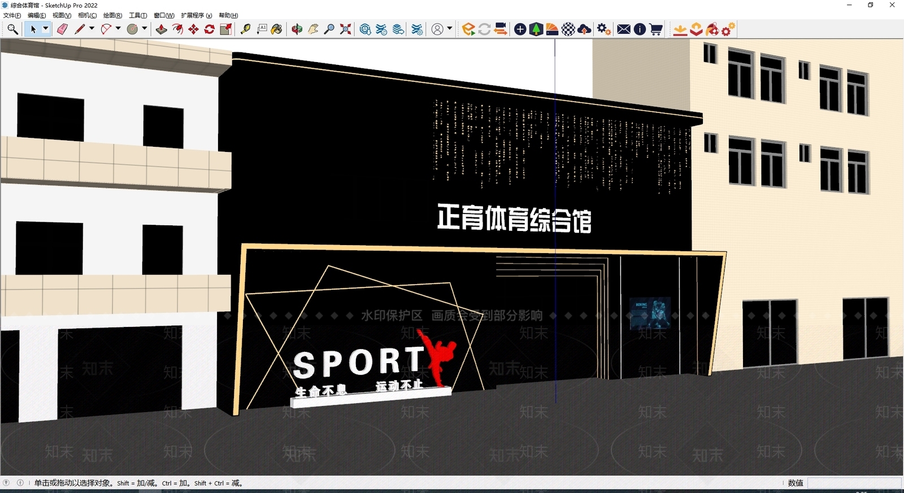This screenshot has height=493, width=904.
Task: Select the Circle shape tool
Action: [x=133, y=29]
